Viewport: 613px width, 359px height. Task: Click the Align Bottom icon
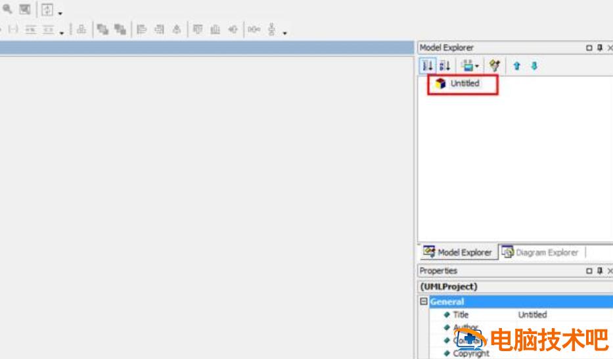click(216, 30)
